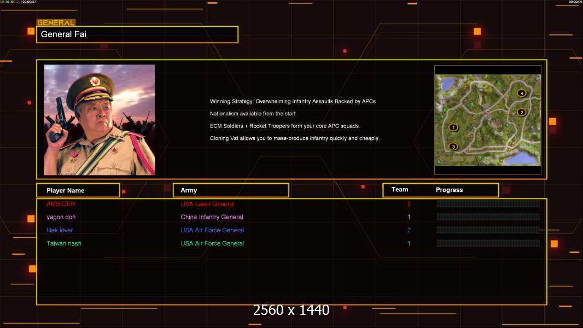Click the Progress column header label

(449, 190)
